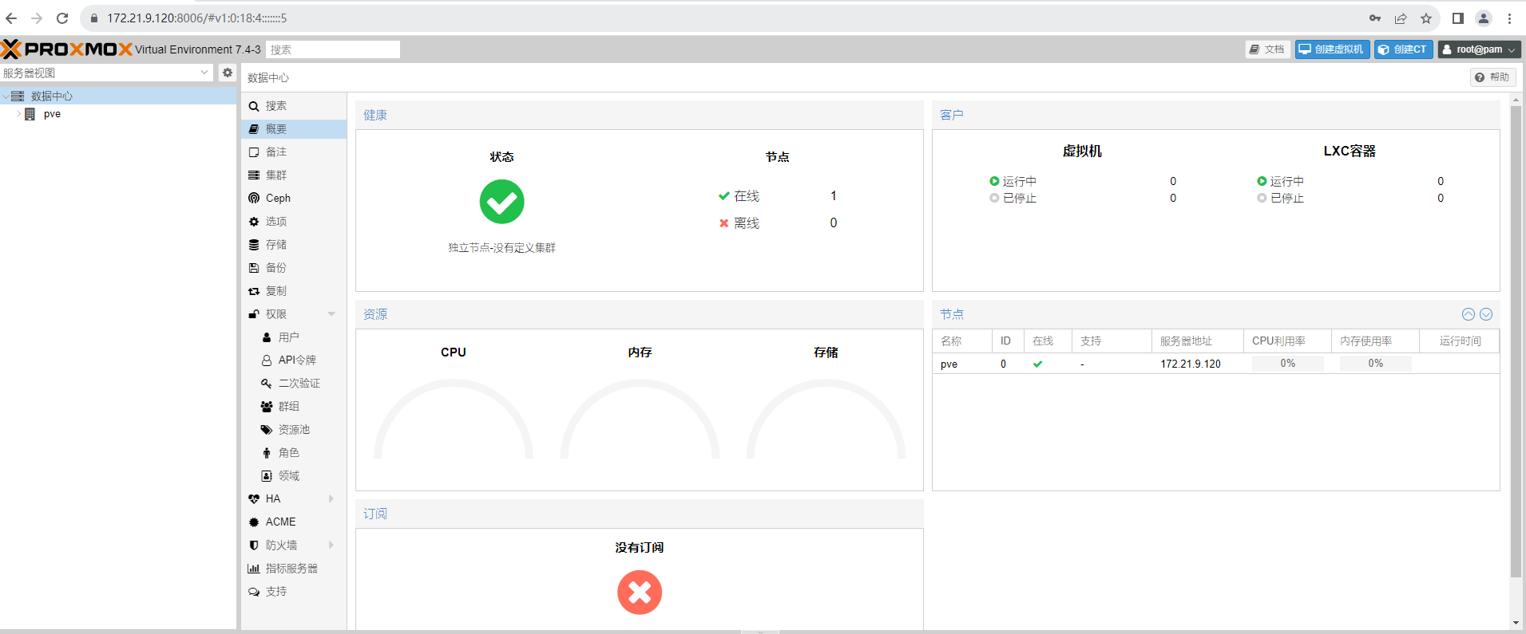This screenshot has height=634, width=1526.
Task: Click the gear settings icon beside 服务器视图
Action: [228, 73]
